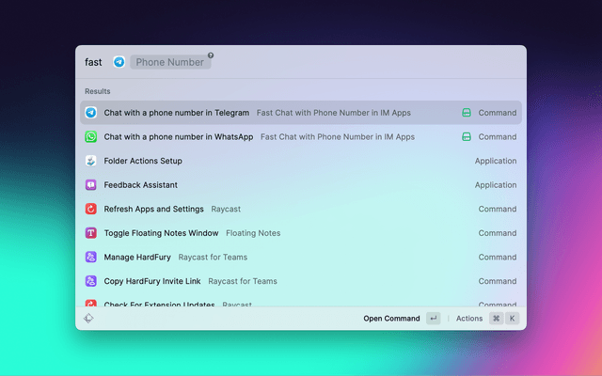602x376 pixels.
Task: Click the Return key icon beside Open Command
Action: [x=433, y=319]
